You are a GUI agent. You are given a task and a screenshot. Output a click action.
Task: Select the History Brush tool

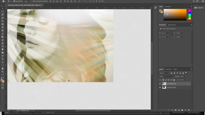(3, 40)
